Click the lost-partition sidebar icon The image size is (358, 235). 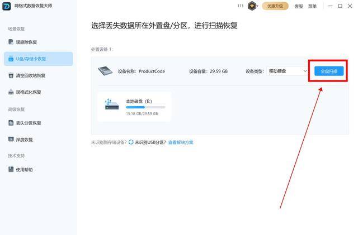tap(11, 123)
